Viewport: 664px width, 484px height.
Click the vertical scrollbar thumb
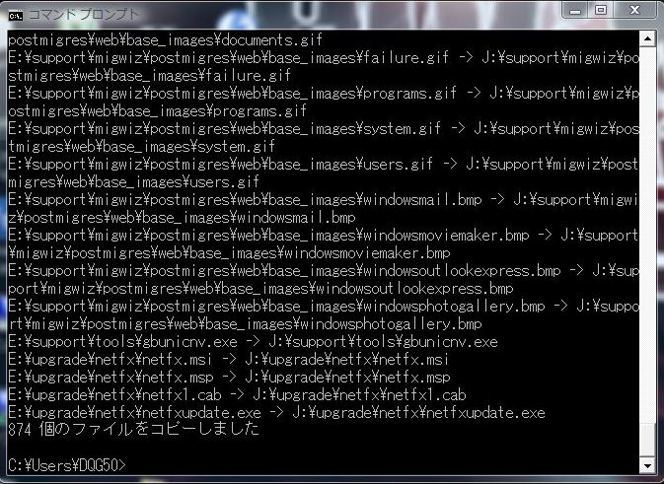pyautogui.click(x=647, y=440)
